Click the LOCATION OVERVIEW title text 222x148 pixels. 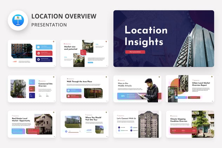tap(64, 16)
